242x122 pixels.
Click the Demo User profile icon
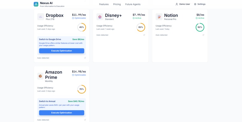coord(177,4)
